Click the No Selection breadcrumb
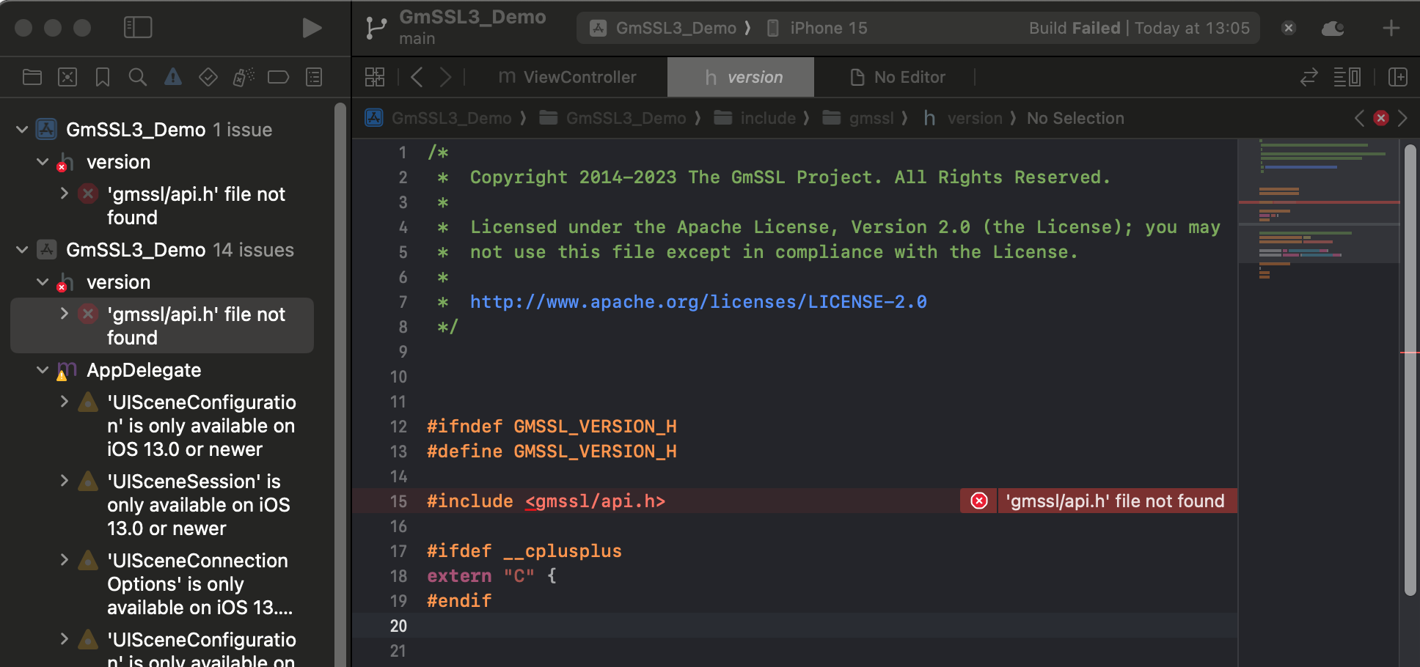 1075,118
